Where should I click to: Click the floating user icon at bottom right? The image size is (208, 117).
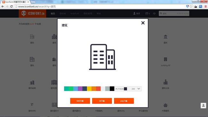(203, 105)
